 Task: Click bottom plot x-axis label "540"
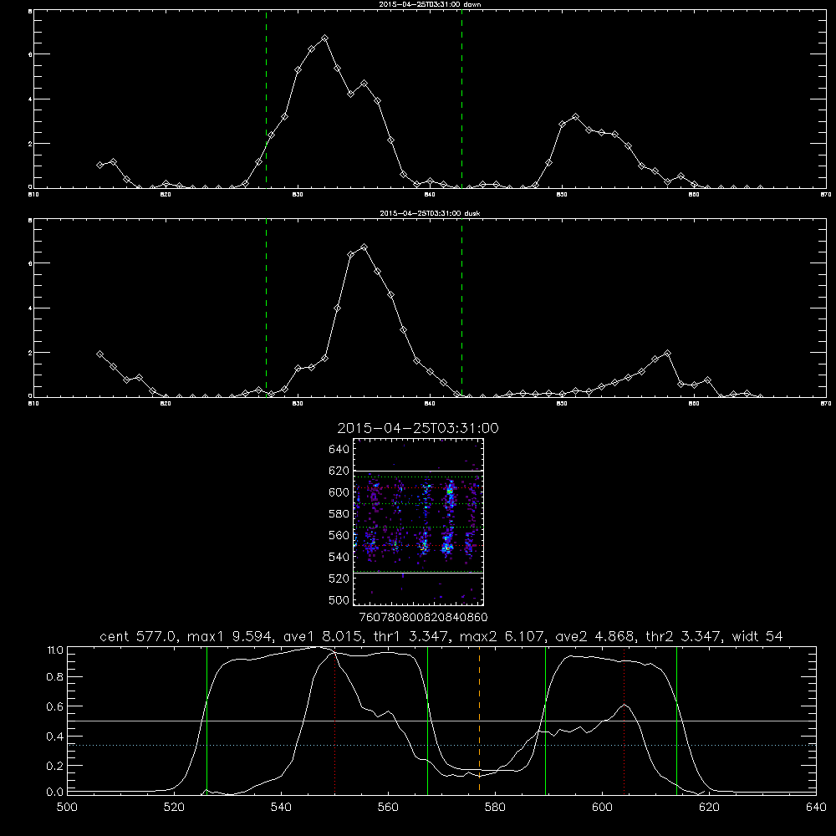click(281, 807)
